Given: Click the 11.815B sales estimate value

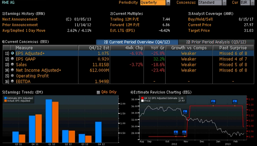Looking at the screenshot, I should point(101,64).
